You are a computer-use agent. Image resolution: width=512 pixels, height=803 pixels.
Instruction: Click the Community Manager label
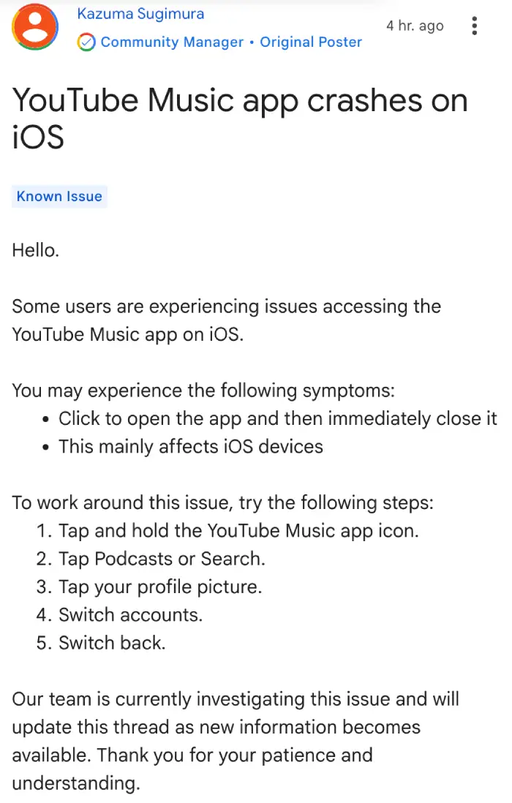tap(172, 42)
